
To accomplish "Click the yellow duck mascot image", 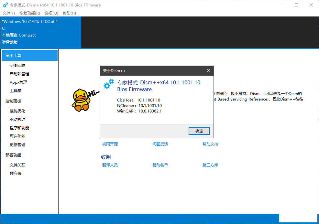I will tap(81, 100).
